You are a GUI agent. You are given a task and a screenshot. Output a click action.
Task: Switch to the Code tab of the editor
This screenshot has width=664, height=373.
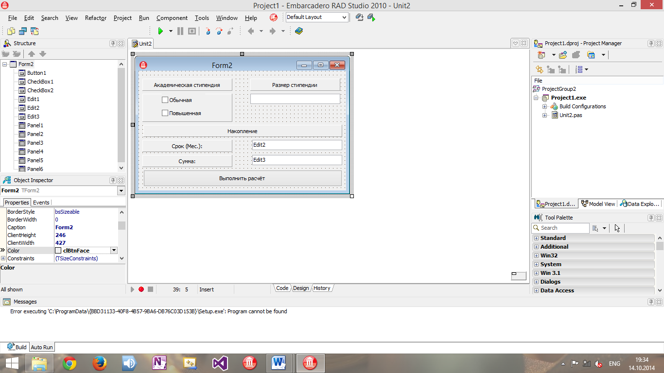coord(282,288)
